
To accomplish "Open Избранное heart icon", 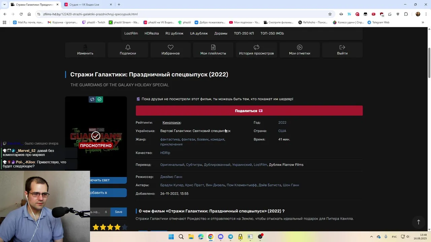I will tap(170, 47).
